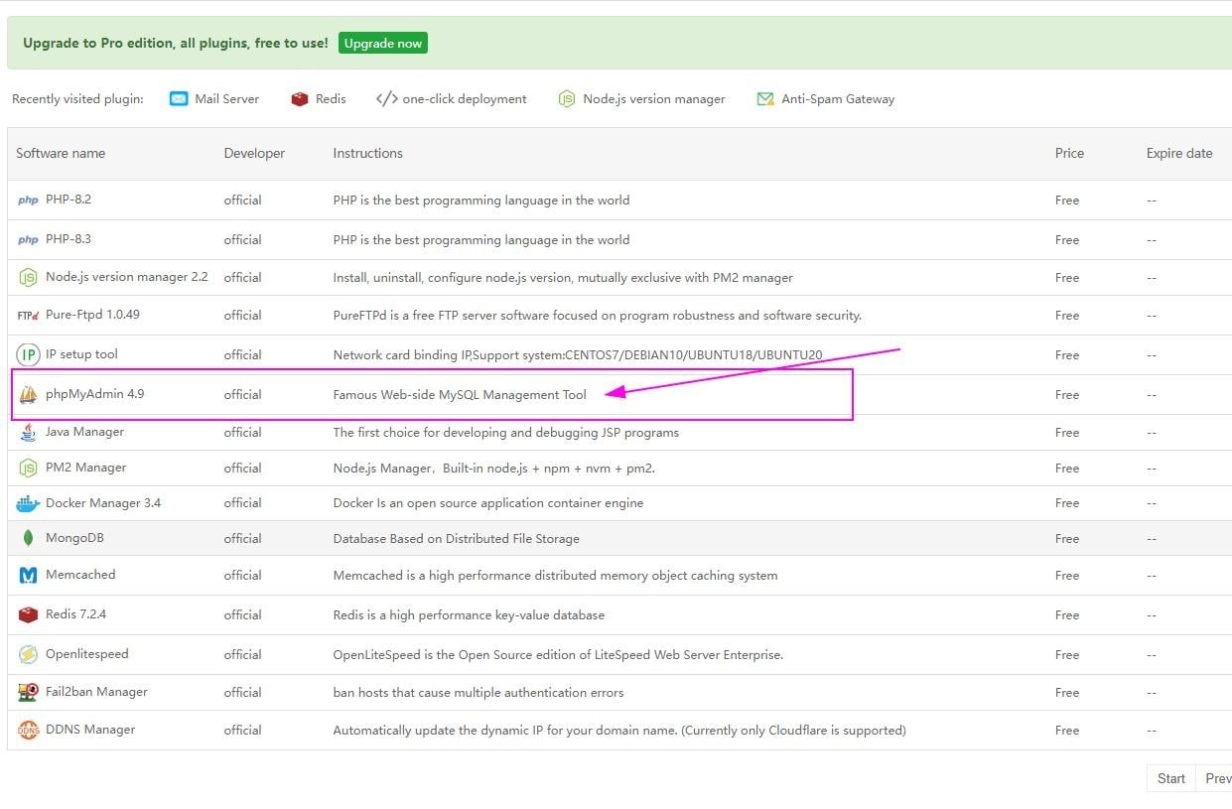Image resolution: width=1232 pixels, height=809 pixels.
Task: Open the Openlitespeed plugin entry
Action: 86,654
